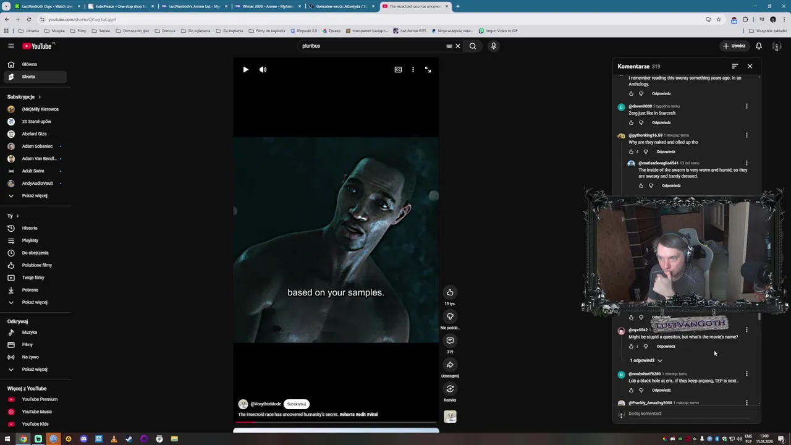Screen dimensions: 791x445
Task: Open the video's three-dot options menu
Action: (x=413, y=70)
